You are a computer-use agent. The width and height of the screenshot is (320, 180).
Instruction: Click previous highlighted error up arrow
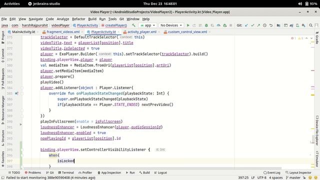[x=306, y=38]
